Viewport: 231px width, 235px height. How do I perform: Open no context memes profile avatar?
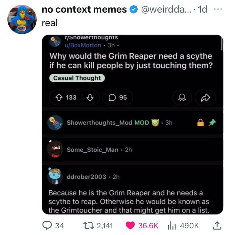22,20
